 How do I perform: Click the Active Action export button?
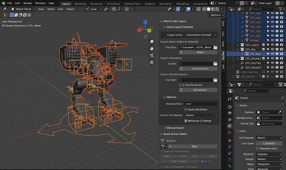click(198, 68)
